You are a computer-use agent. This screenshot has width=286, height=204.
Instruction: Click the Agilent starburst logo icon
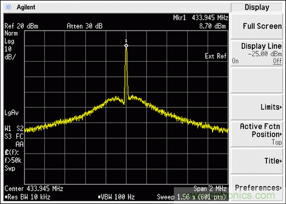click(8, 7)
